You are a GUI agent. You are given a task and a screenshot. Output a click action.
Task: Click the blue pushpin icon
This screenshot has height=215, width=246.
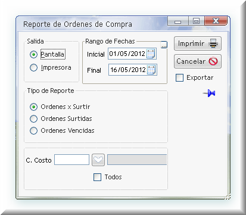click(x=209, y=93)
